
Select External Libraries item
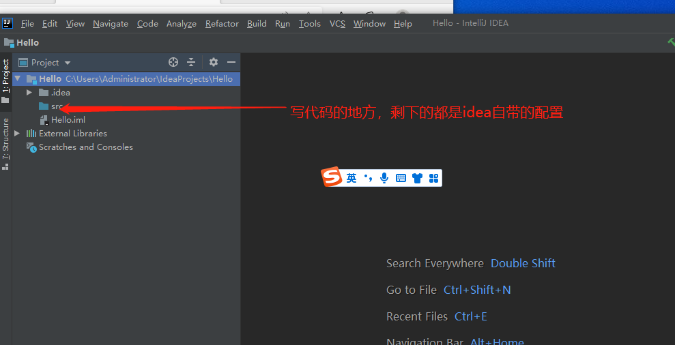[x=73, y=134]
